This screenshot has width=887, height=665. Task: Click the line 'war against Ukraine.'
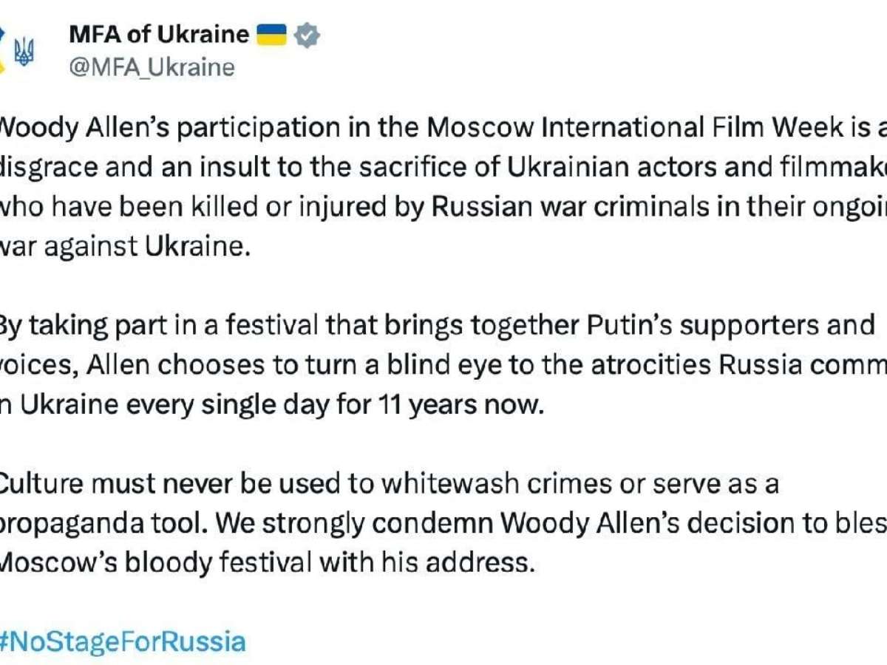click(x=122, y=245)
